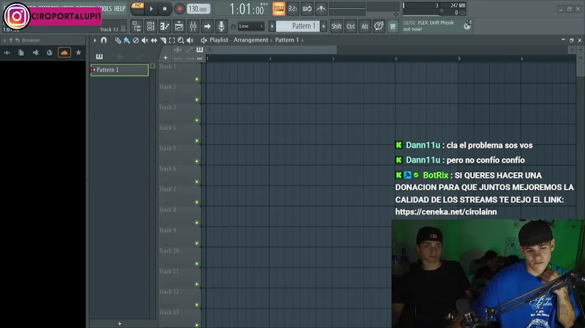
Task: Select the Select tool in Playlist
Action: [x=172, y=40]
